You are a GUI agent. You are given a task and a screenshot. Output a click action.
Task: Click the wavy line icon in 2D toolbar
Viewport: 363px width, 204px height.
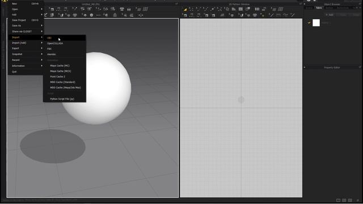point(286,15)
